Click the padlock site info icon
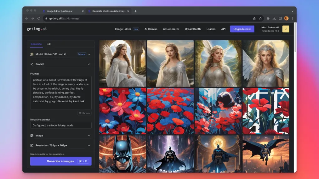Viewport: 319px width, 179px height. (x=46, y=18)
